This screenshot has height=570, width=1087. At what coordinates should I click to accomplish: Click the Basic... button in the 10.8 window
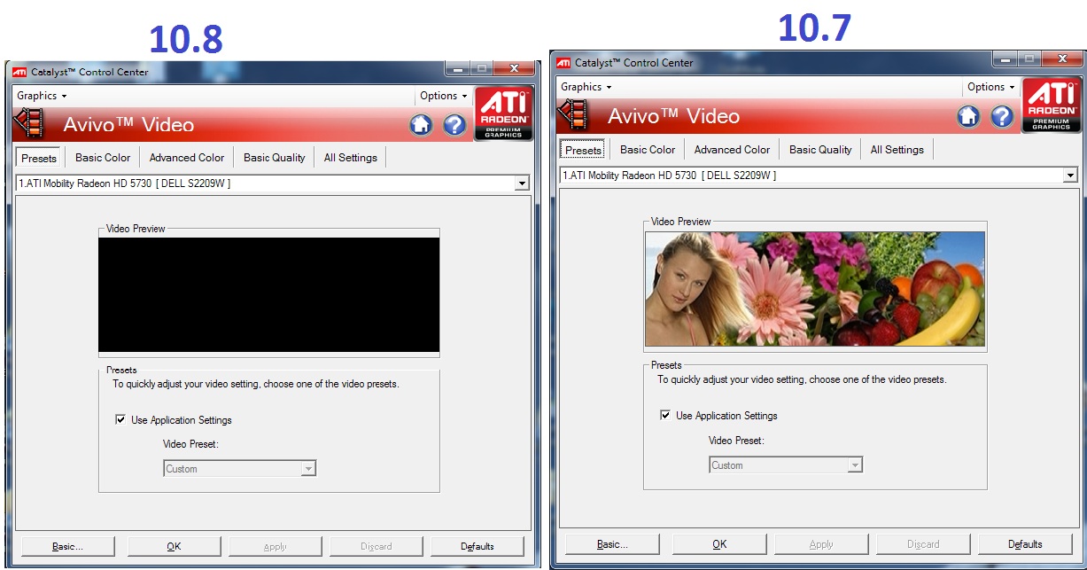pos(68,546)
